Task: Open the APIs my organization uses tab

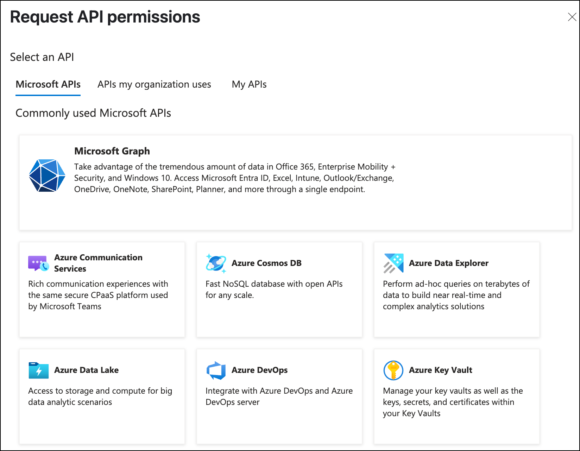Action: click(154, 84)
